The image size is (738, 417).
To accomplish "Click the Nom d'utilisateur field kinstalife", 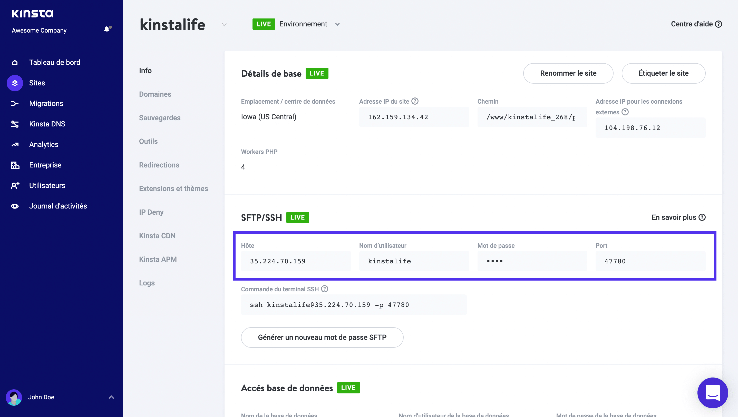I will pos(414,261).
